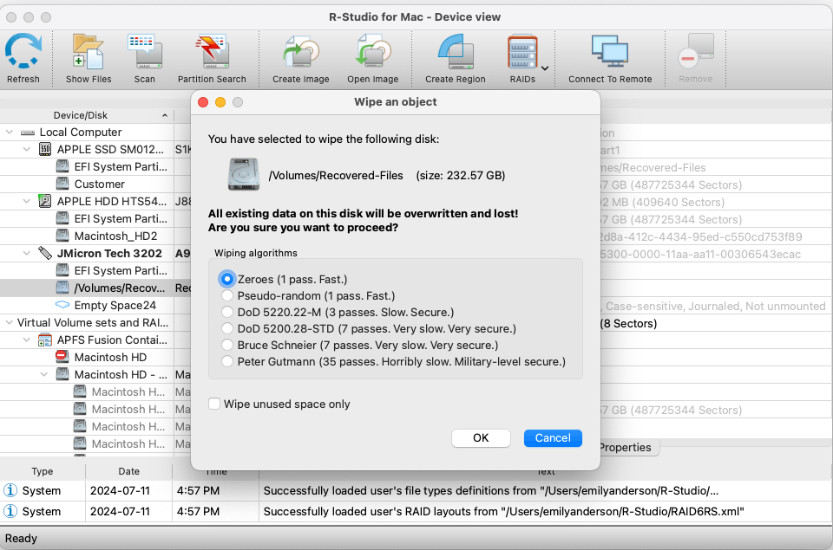Click the 'JMicron Tech 3202' device name
This screenshot has height=550, width=833.
click(109, 254)
